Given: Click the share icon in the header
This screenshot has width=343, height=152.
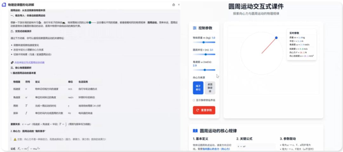Looking at the screenshot, I should coord(174,4).
